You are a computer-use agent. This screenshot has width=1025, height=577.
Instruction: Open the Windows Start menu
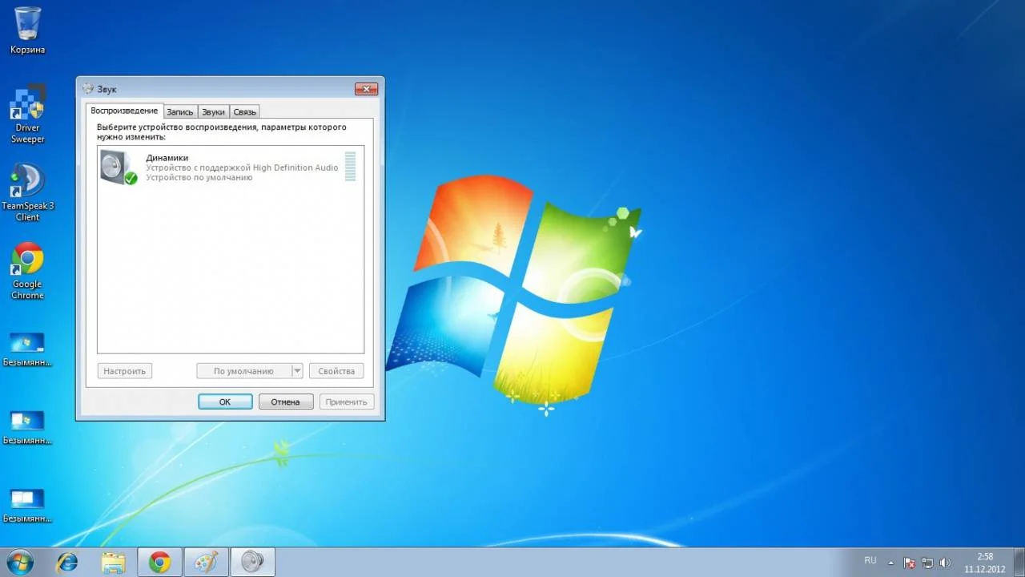[19, 562]
